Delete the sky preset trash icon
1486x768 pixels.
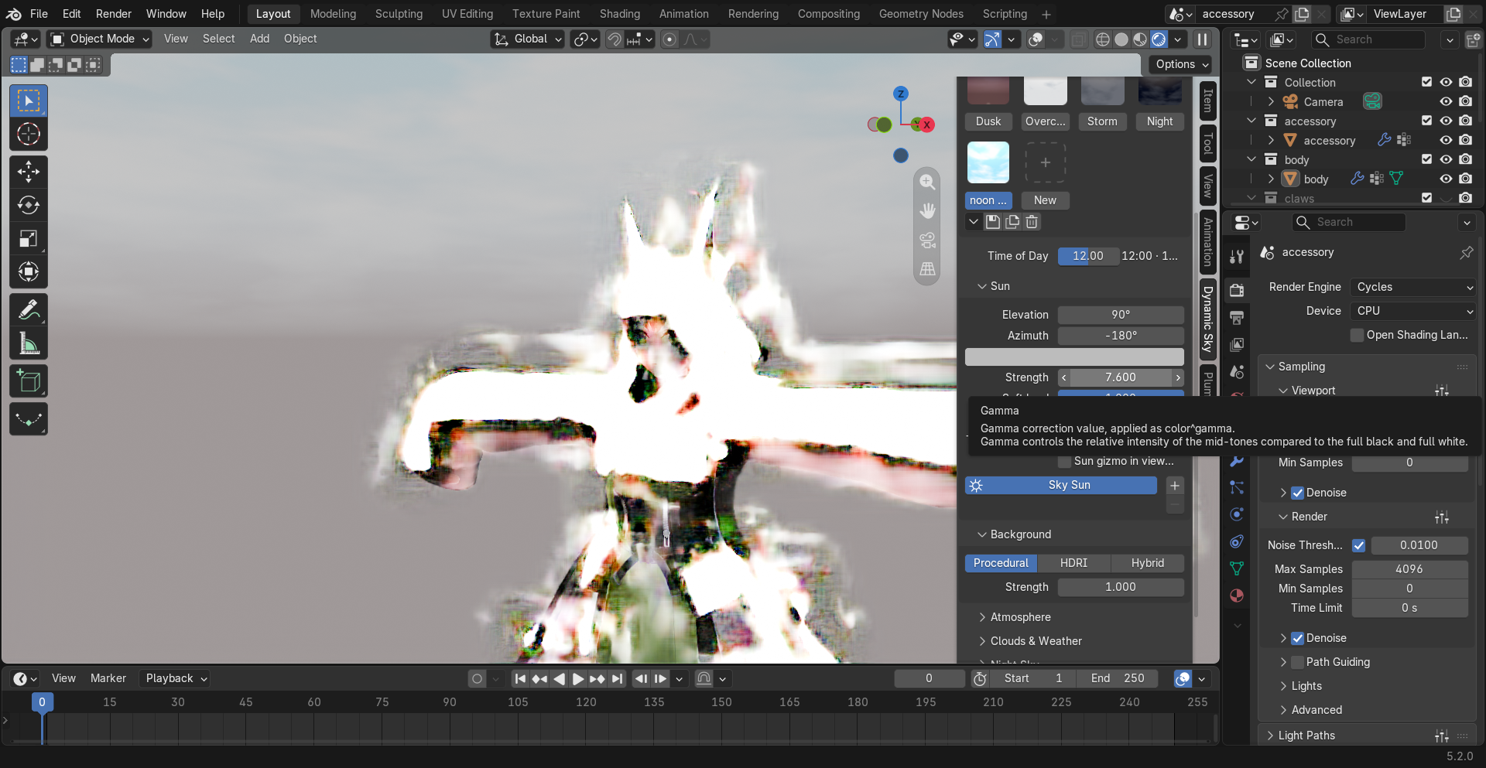click(1032, 222)
